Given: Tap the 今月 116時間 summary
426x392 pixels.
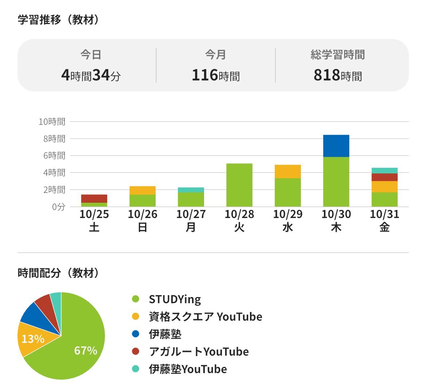Looking at the screenshot, I should click(216, 66).
